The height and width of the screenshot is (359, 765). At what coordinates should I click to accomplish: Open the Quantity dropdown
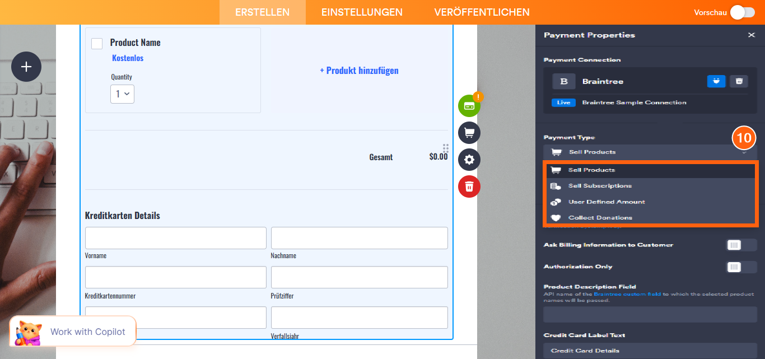click(x=122, y=94)
